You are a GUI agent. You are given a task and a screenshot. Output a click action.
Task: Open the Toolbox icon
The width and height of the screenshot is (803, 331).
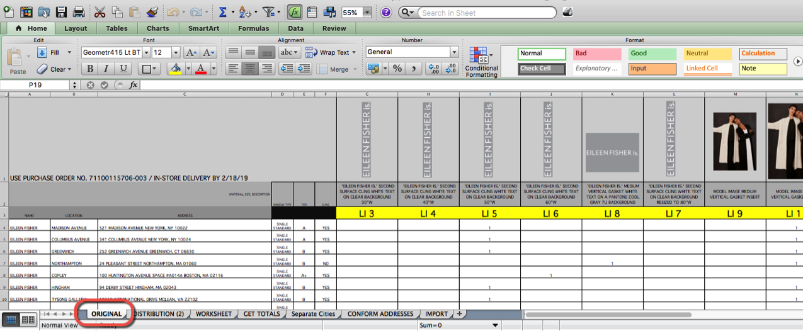pos(312,12)
